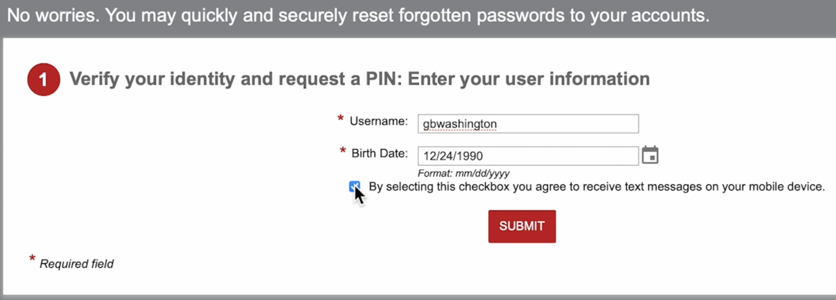Click the red asterisk beside Required field

(32, 258)
